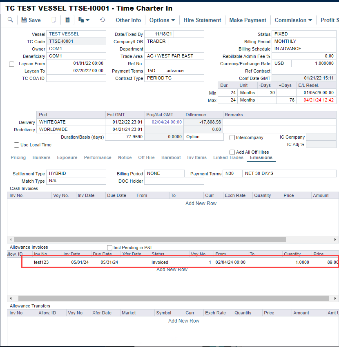
Task: Check Incl Pending in P&L option
Action: (x=109, y=248)
